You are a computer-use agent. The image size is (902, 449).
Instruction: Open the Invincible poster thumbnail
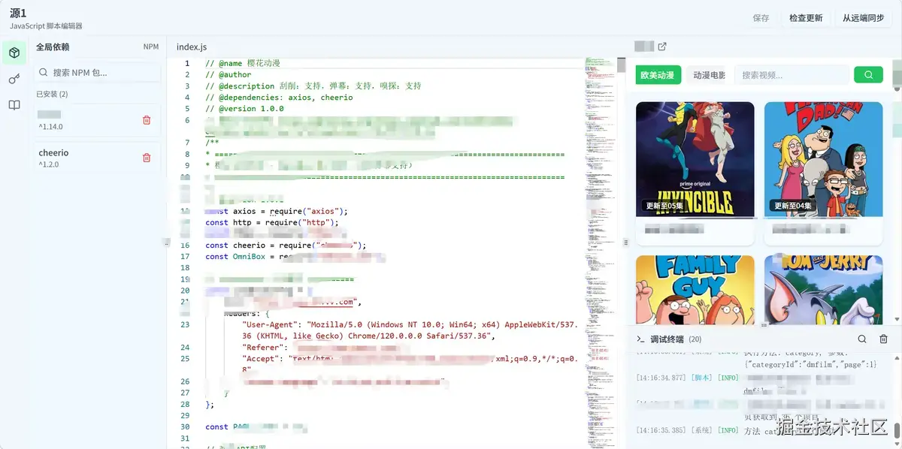(x=695, y=159)
